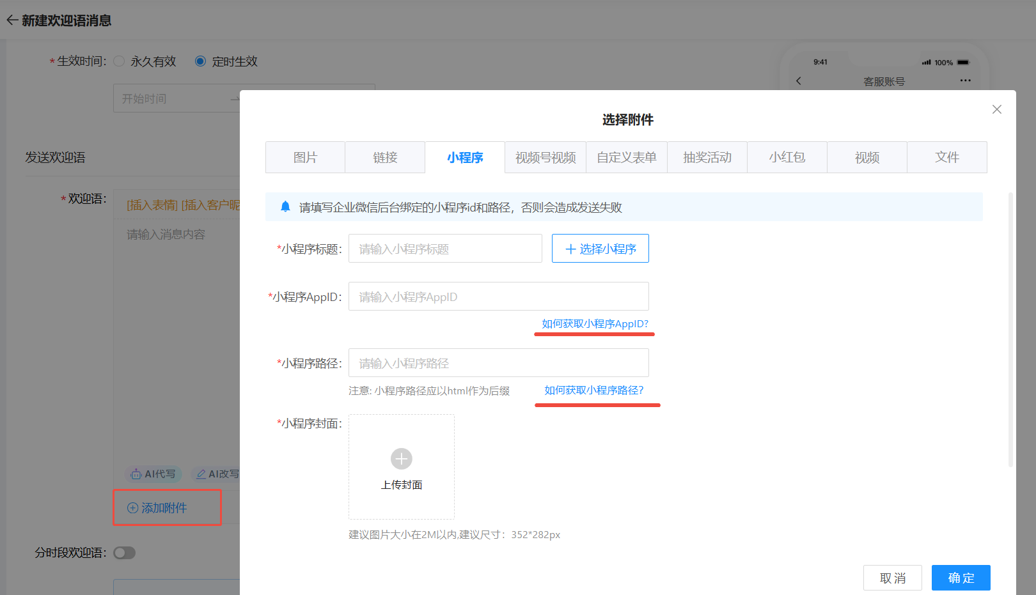The height and width of the screenshot is (595, 1036).
Task: Click the 取消 button
Action: click(x=893, y=578)
